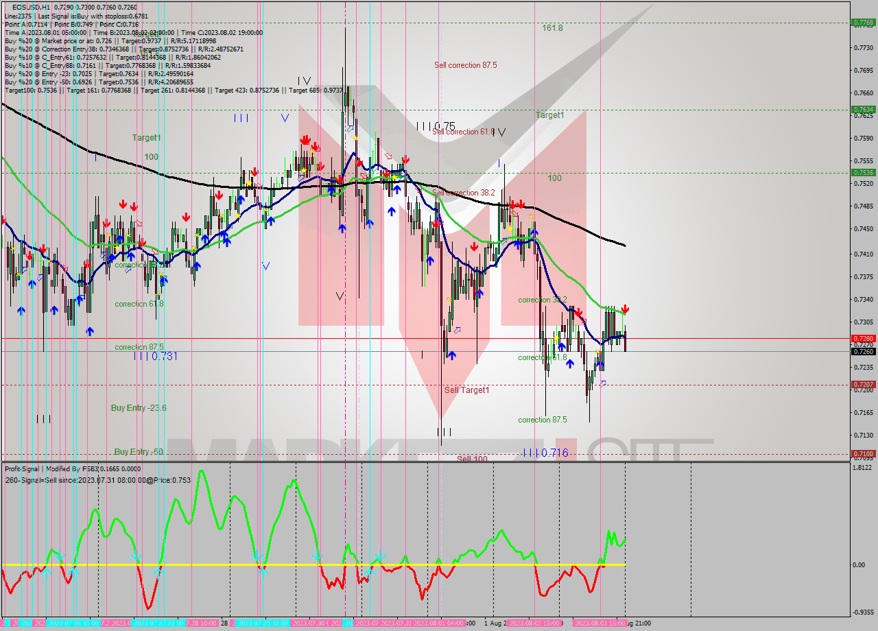Viewport: 878px width, 631px height.
Task: Click the red 0.7280 price label on the axis
Action: coord(863,338)
